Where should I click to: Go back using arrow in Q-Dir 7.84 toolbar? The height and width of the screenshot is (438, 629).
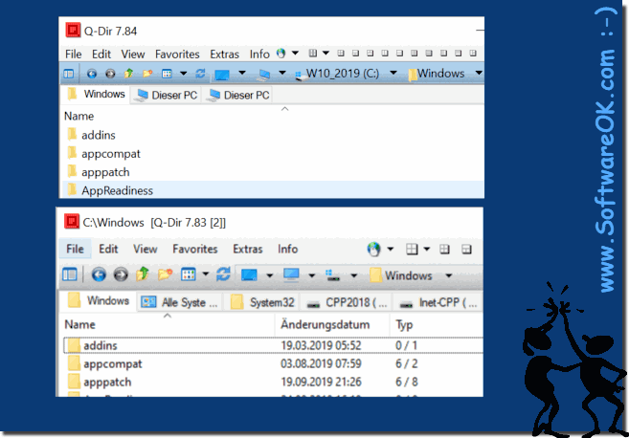tap(92, 74)
